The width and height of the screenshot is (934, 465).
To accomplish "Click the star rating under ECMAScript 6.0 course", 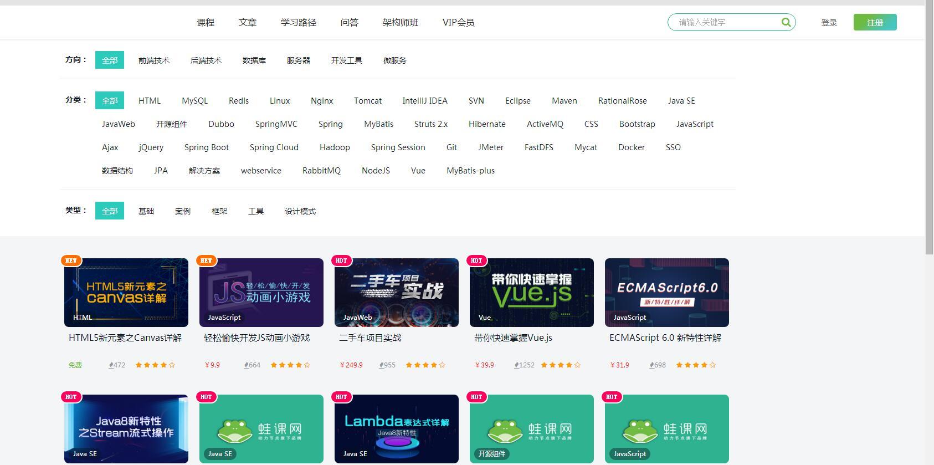I will (696, 365).
